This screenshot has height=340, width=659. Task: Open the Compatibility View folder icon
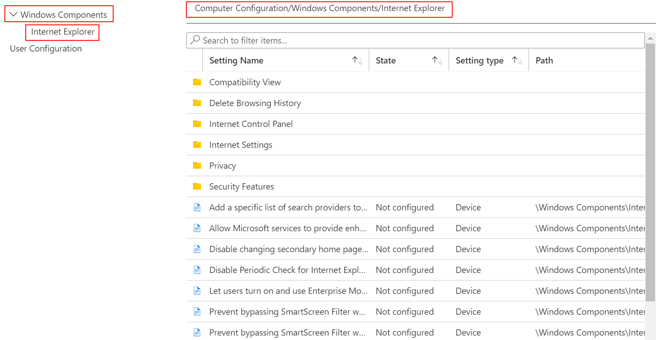(197, 82)
